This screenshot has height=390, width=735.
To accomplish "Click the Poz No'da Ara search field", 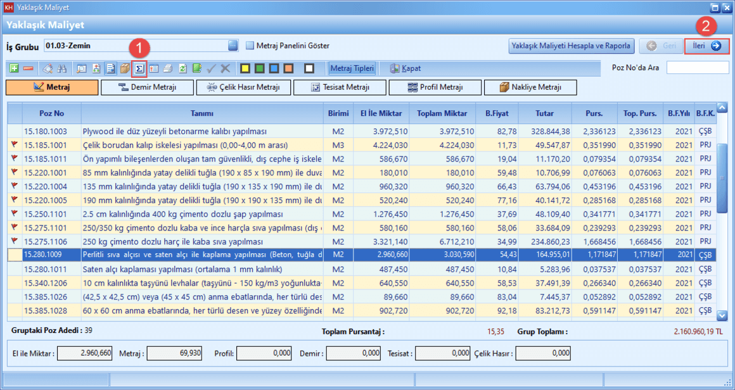I will pos(696,68).
